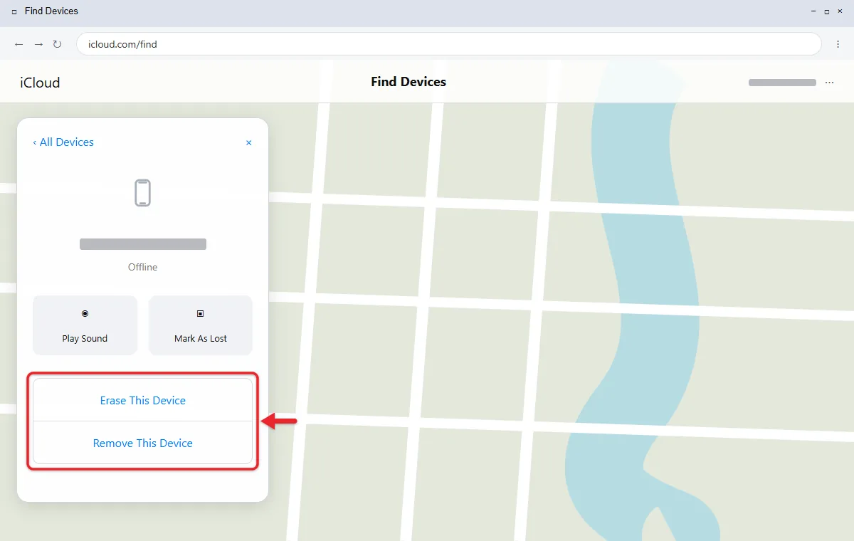Click the account name placeholder in header
Screen dimensions: 854x541
click(x=782, y=83)
